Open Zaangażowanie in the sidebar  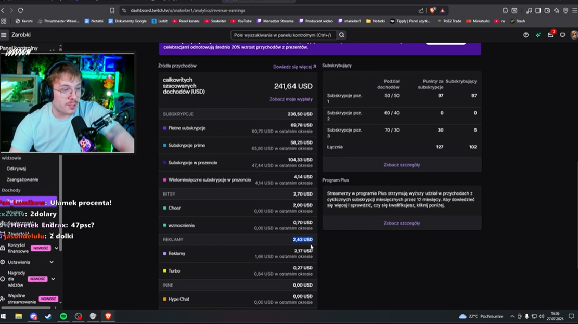22,179
